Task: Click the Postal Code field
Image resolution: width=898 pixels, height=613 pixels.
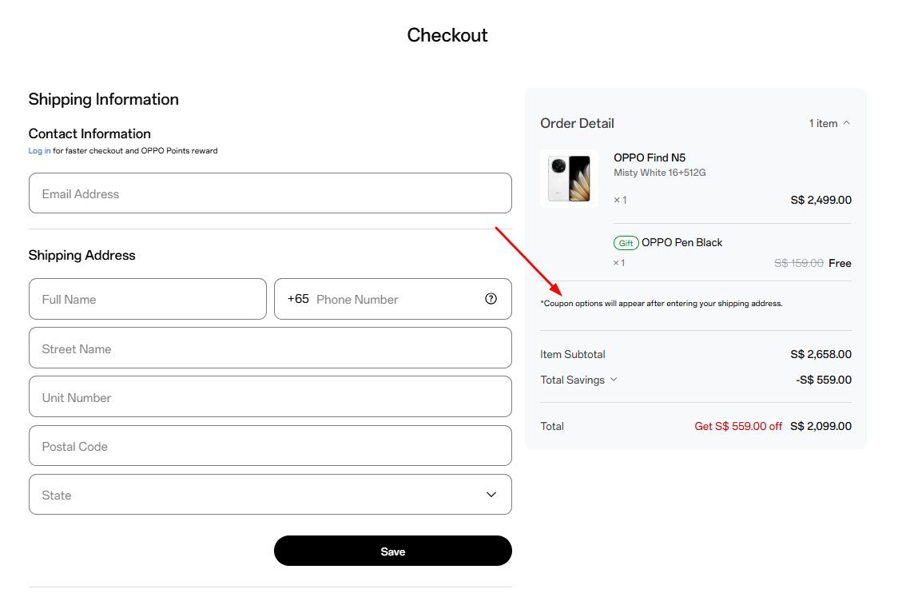Action: [x=270, y=445]
